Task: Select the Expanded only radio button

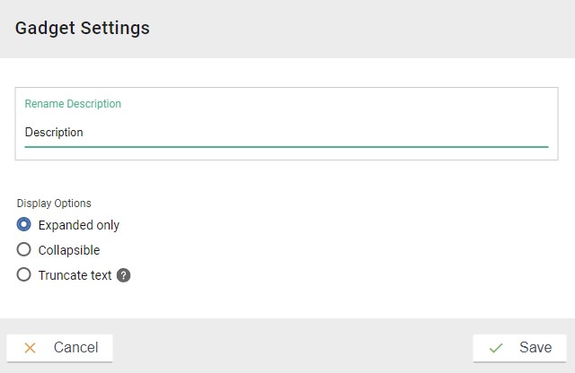Action: 24,225
